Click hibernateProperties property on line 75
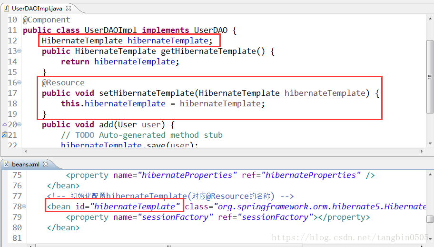This screenshot has width=434, height=247. point(220,175)
